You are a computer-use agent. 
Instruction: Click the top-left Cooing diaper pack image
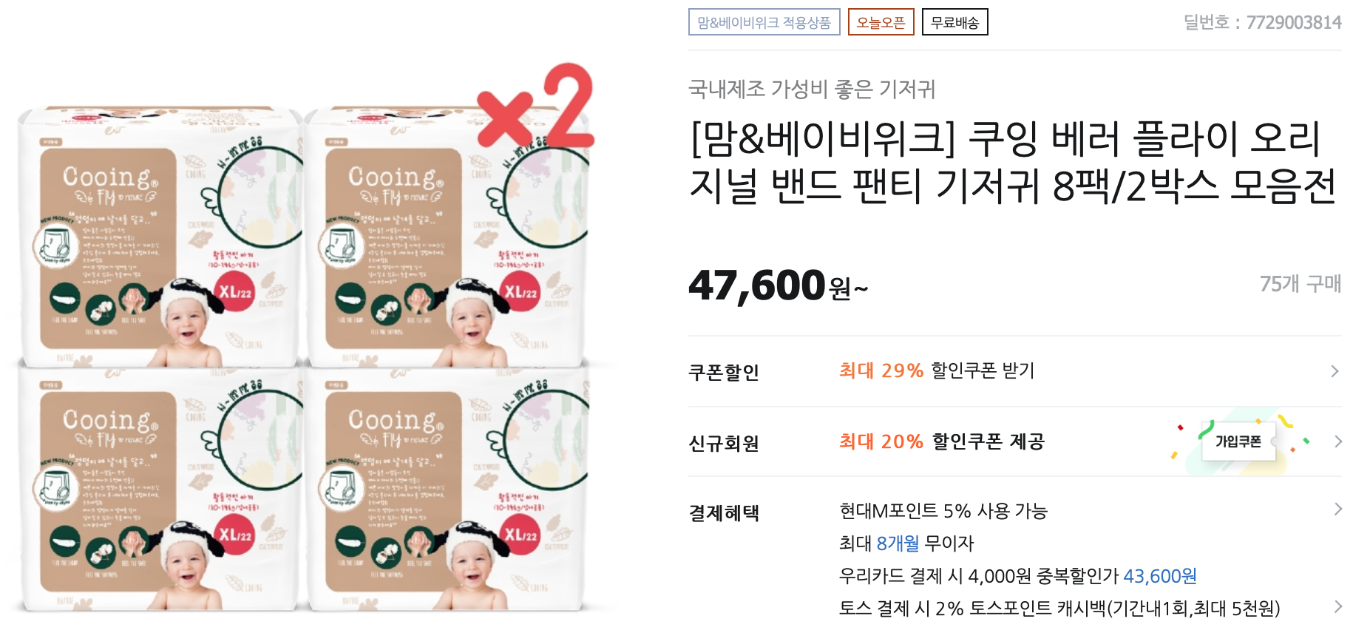[x=159, y=237]
